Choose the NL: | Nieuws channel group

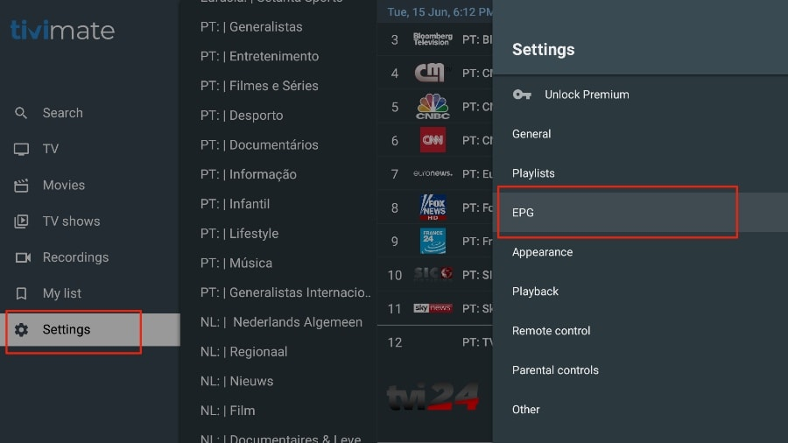(236, 381)
